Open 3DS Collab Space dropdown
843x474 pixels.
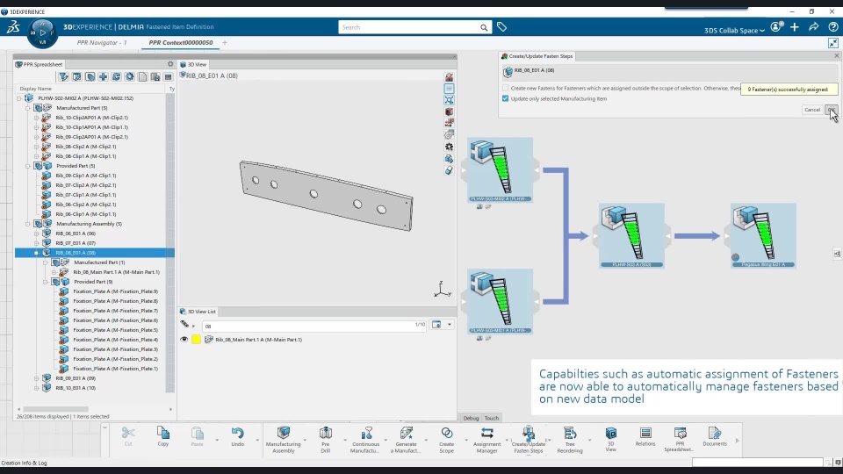tap(734, 31)
